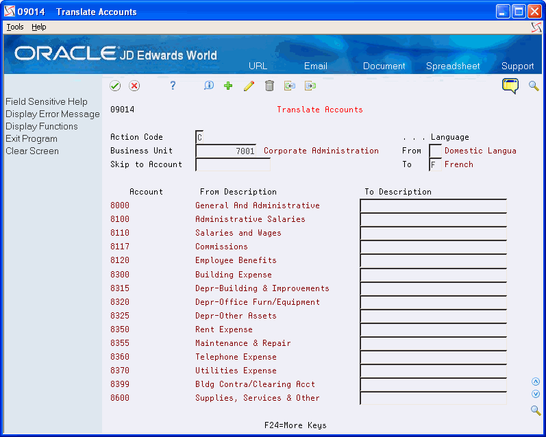Click To Description field for Depr-Other Assets
546x437 pixels.
pyautogui.click(x=433, y=316)
